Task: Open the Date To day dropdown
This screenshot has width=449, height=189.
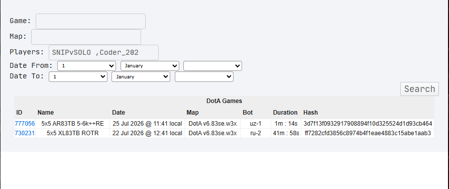Action: (x=78, y=77)
